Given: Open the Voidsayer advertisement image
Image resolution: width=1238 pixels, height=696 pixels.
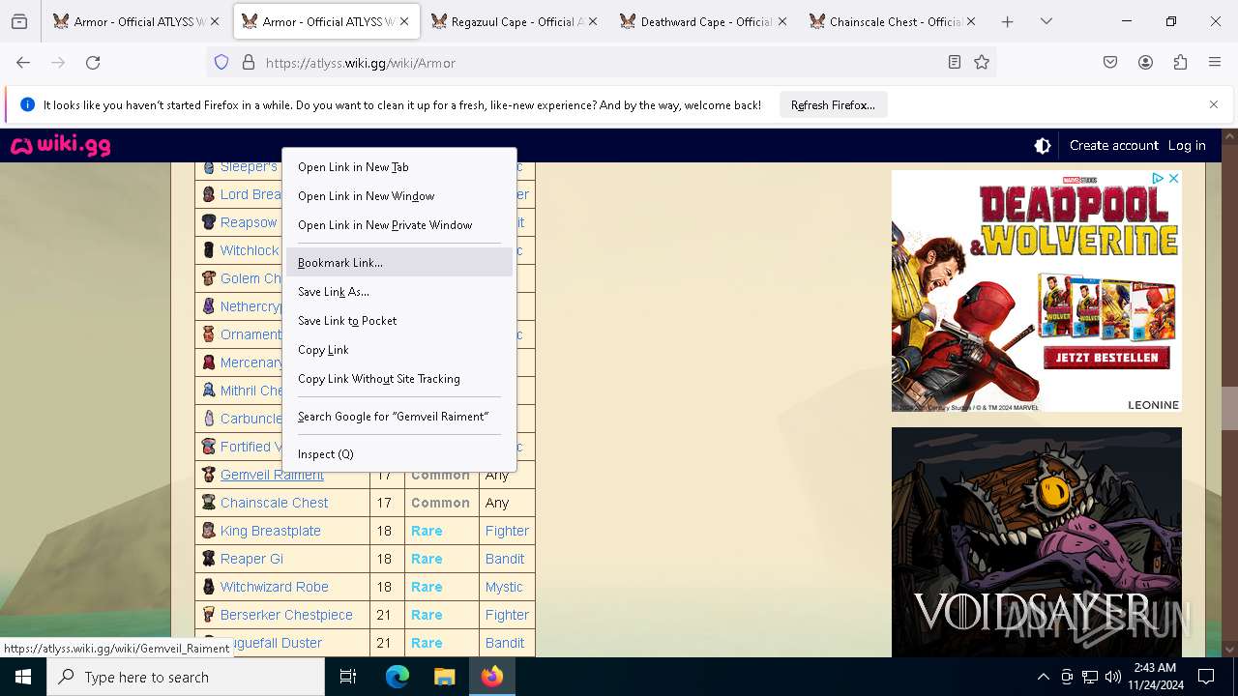Looking at the screenshot, I should (x=1037, y=542).
